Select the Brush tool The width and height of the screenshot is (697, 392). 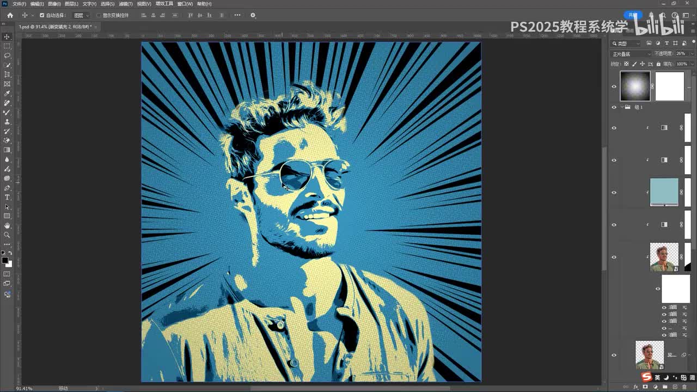[x=7, y=112]
